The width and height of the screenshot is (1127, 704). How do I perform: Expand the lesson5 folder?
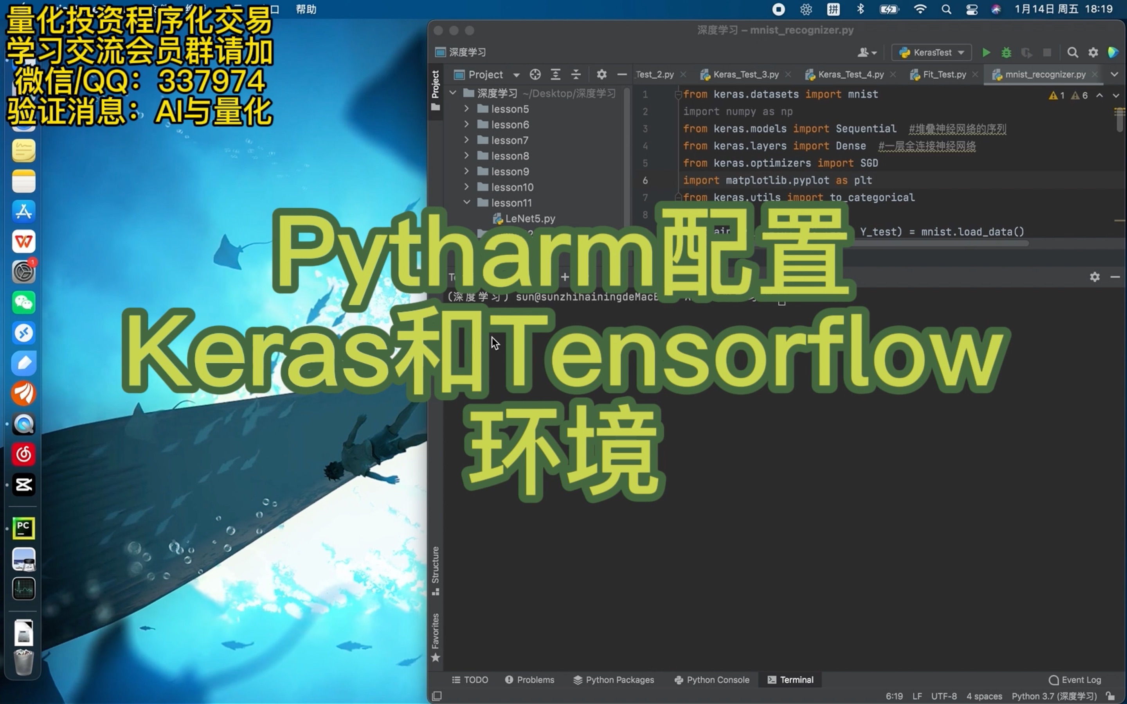(x=467, y=108)
